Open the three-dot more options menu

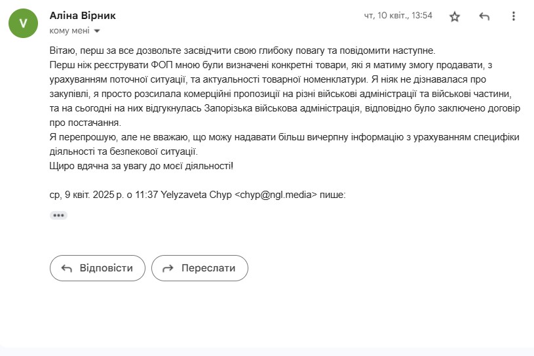(514, 16)
